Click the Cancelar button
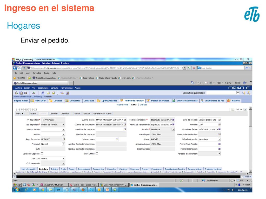The height and width of the screenshot is (199, 266). coord(54,113)
